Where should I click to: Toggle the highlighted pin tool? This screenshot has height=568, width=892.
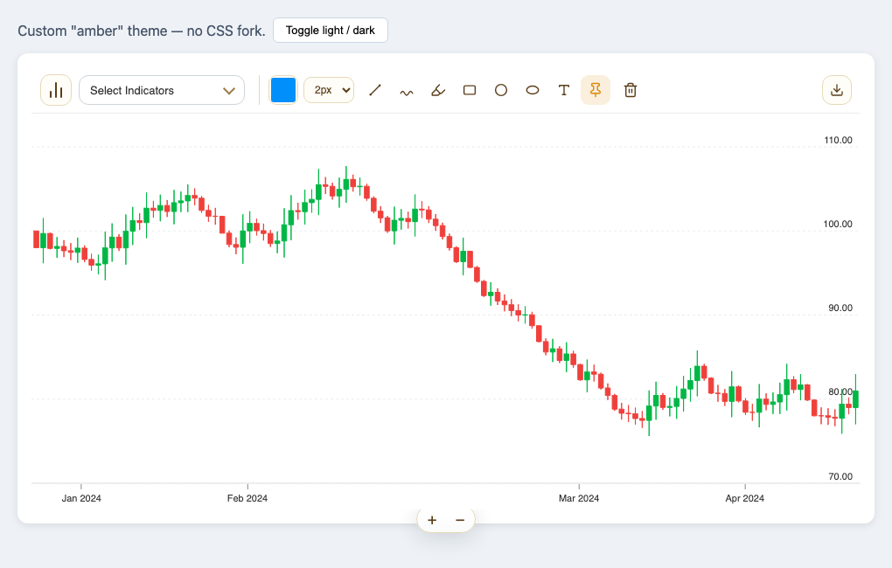pos(596,90)
